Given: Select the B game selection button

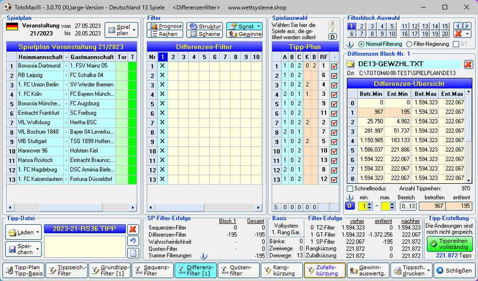Looking at the screenshot, I should click(333, 24).
